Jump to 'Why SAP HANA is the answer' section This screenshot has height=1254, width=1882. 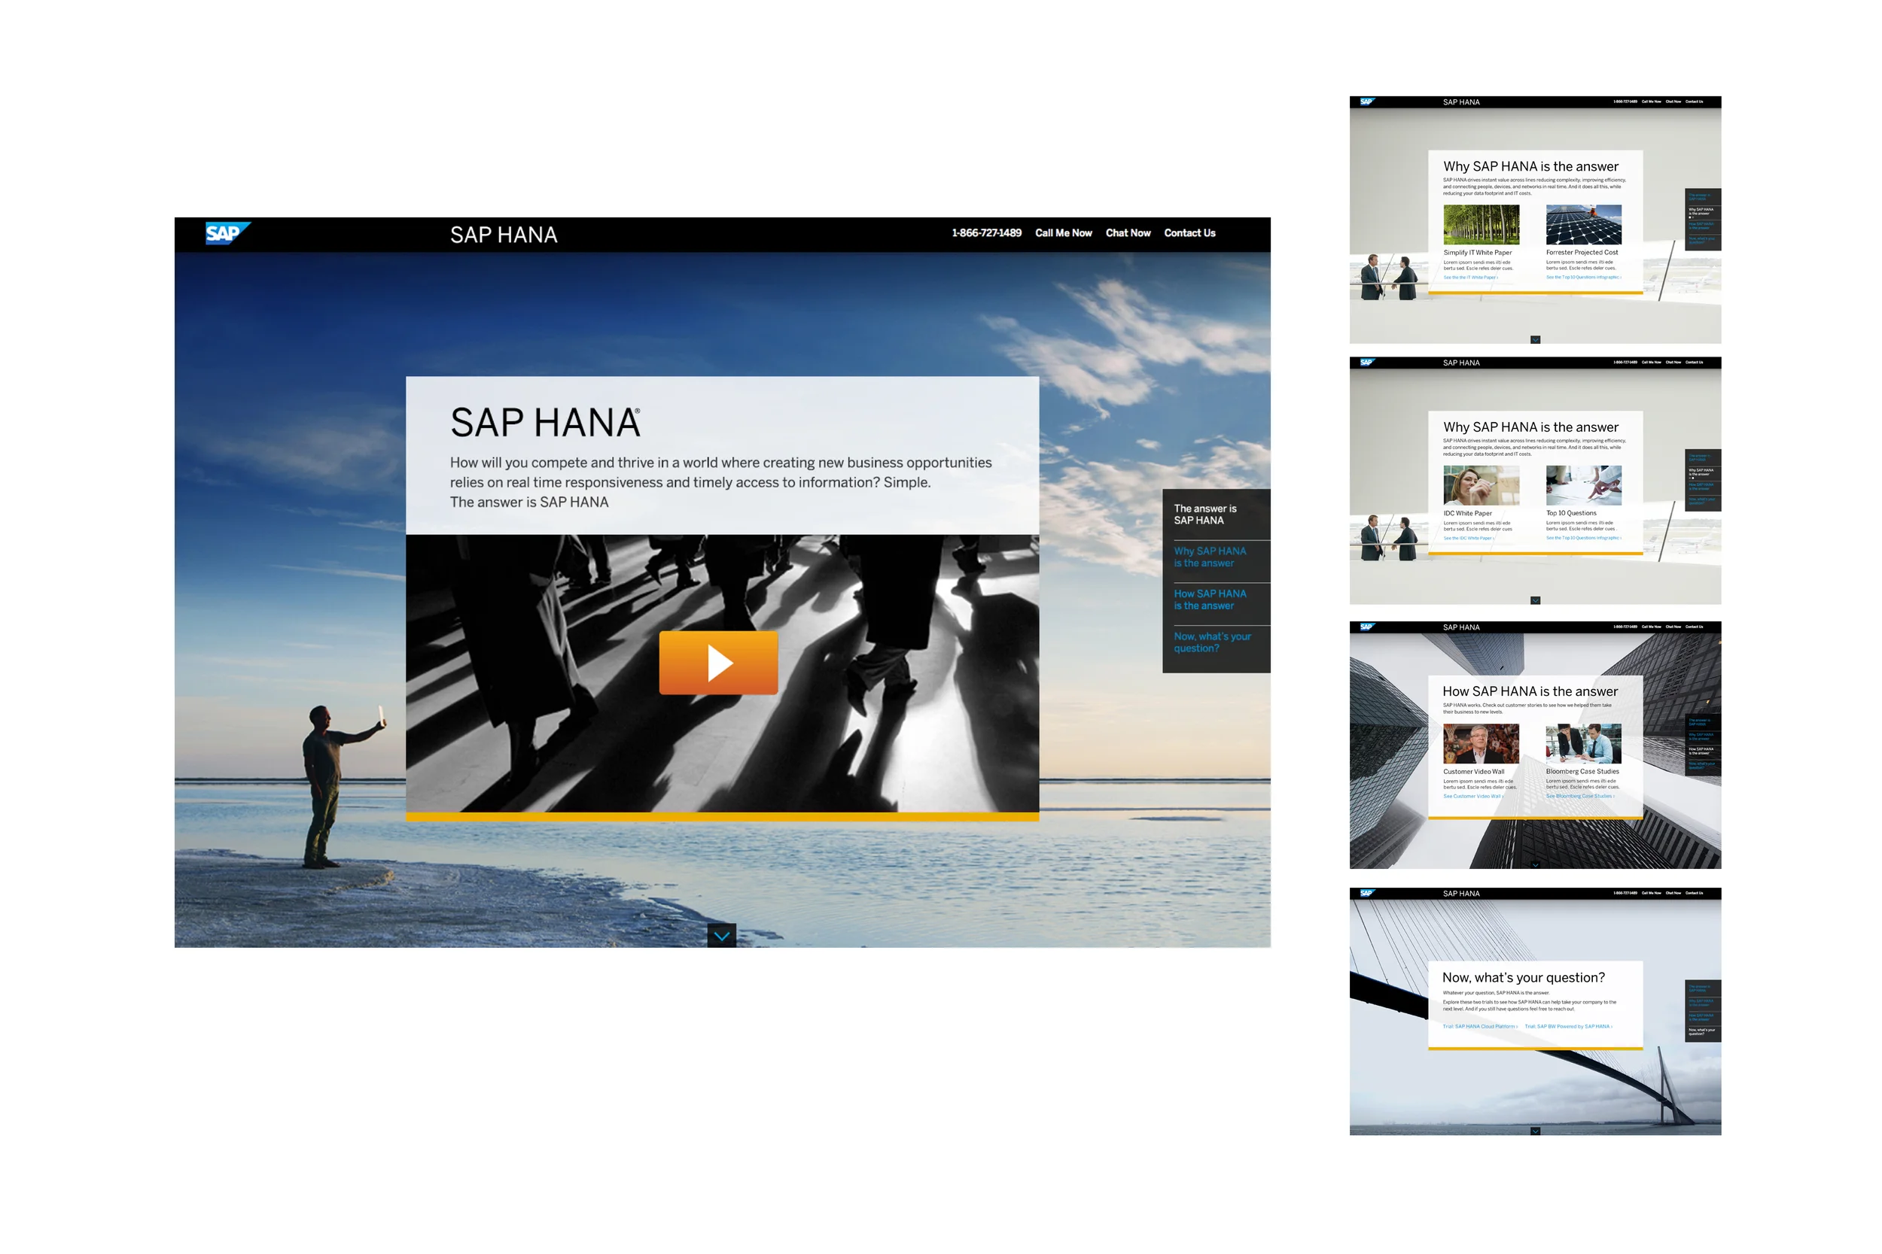1209,557
